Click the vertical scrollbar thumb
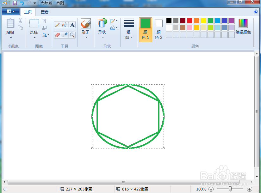Image resolution: width=261 pixels, height=193 pixels. [x=257, y=112]
